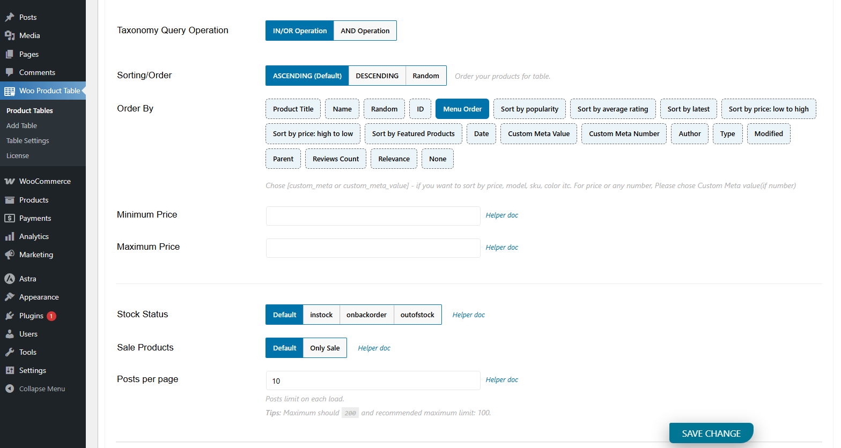Click the WooCommerce logo icon

click(x=10, y=181)
